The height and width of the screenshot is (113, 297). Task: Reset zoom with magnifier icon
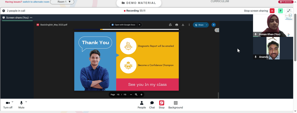point(136,95)
